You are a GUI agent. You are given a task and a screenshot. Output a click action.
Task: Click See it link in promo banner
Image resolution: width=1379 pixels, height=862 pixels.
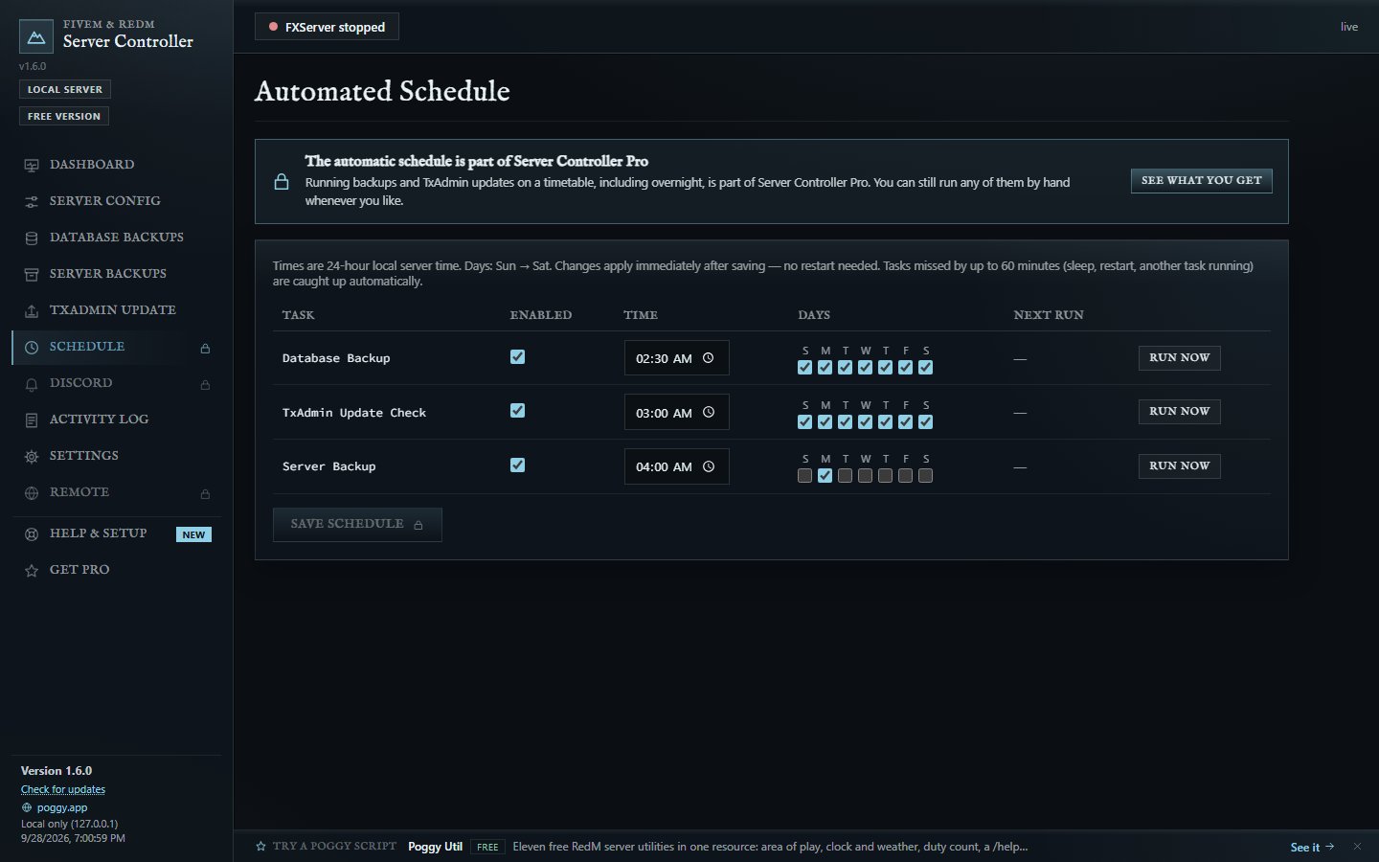coord(1312,847)
